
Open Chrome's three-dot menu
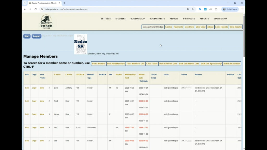coord(242,9)
